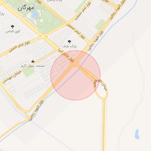Image resolution: width=151 pixels, height=151 pixels.
Task: Click the tree icon above کوی الماس
Action: point(12,27)
